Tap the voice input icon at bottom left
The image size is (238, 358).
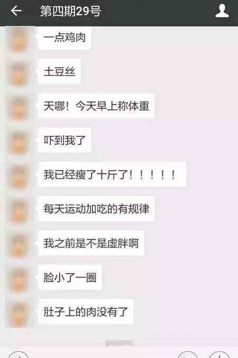[19, 355]
